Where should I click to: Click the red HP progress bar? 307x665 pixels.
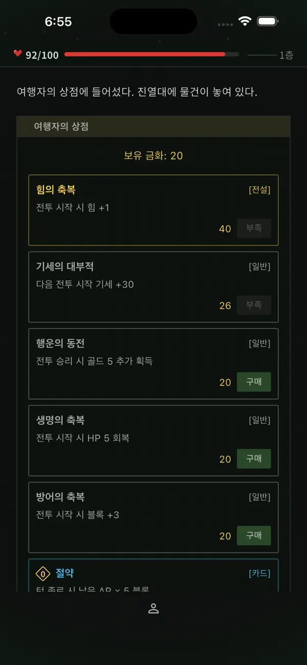pos(151,54)
